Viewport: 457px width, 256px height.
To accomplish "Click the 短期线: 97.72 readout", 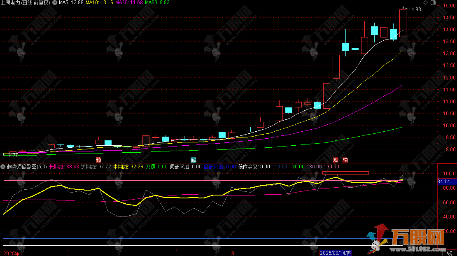I will (x=96, y=167).
